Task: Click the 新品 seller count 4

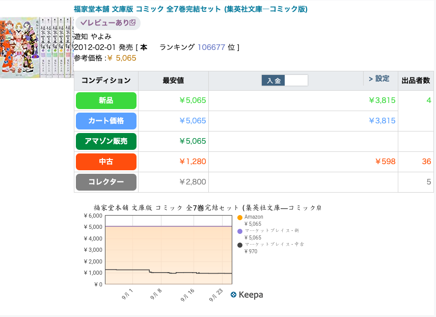Action: tap(429, 100)
